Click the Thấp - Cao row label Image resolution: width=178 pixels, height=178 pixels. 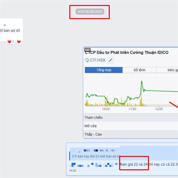93,134
